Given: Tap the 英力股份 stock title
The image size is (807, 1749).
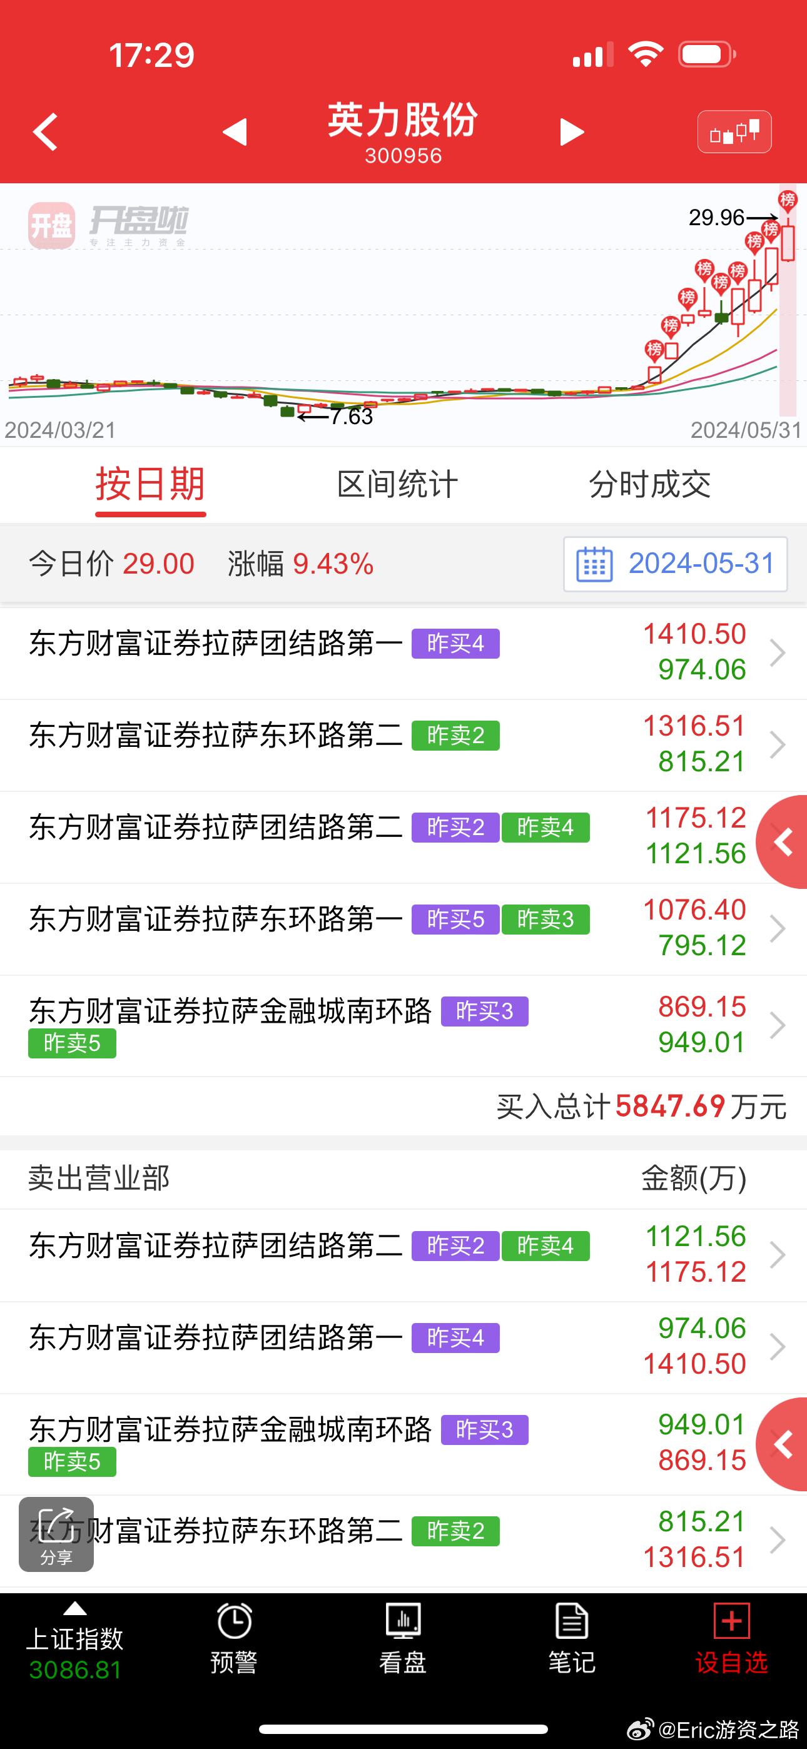Looking at the screenshot, I should [x=403, y=120].
